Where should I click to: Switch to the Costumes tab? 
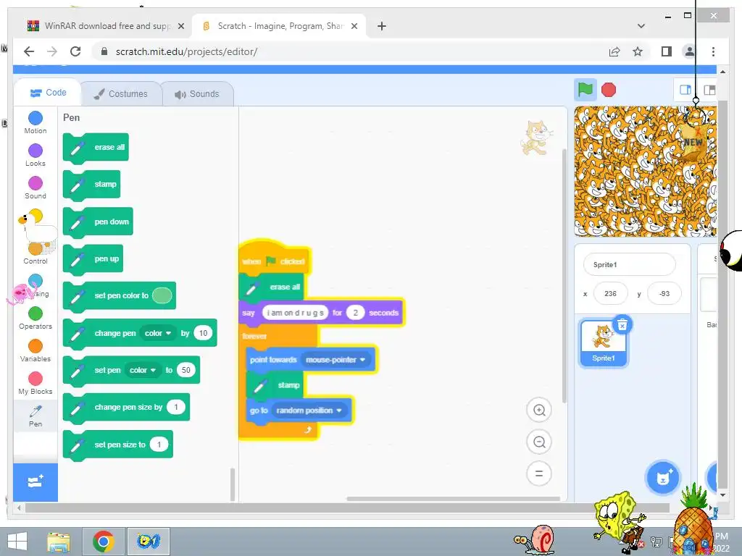coord(121,93)
